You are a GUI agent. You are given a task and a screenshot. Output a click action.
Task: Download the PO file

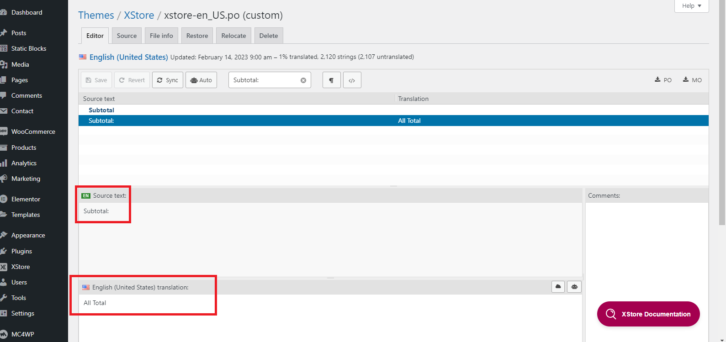[663, 80]
